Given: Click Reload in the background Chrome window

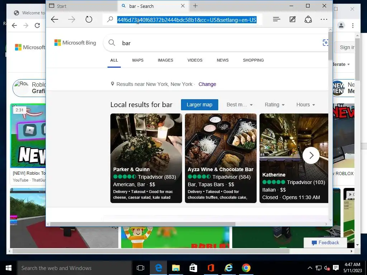Looking at the screenshot, I should (37, 25).
